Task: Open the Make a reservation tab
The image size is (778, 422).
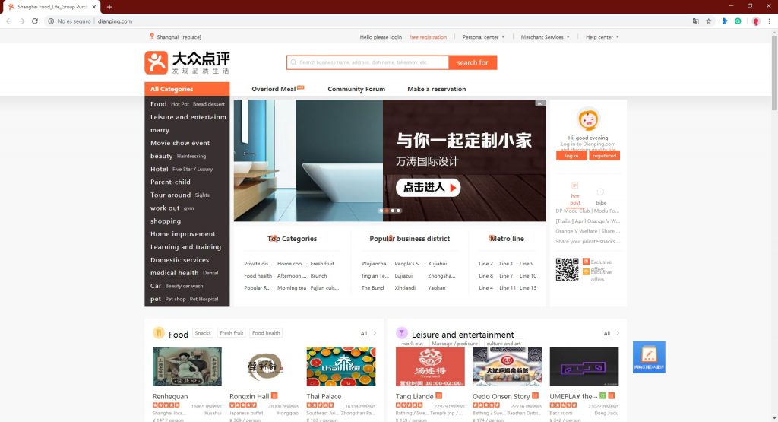Action: pyautogui.click(x=436, y=89)
